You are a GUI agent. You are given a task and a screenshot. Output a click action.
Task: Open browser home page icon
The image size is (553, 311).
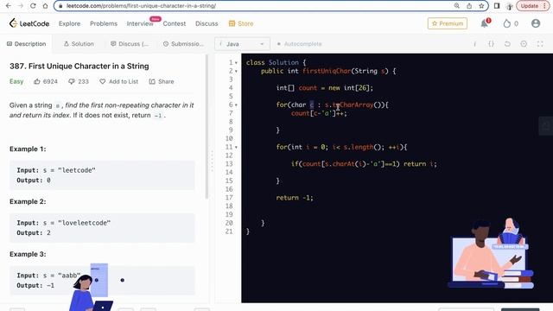pos(45,6)
